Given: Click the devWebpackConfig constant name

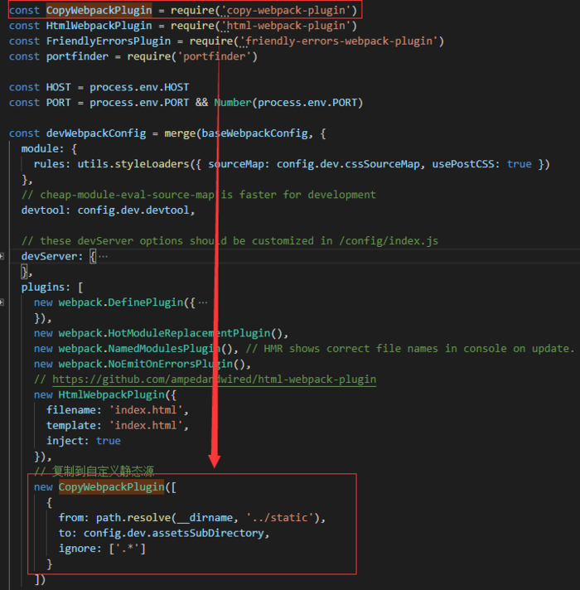Looking at the screenshot, I should pyautogui.click(x=96, y=133).
